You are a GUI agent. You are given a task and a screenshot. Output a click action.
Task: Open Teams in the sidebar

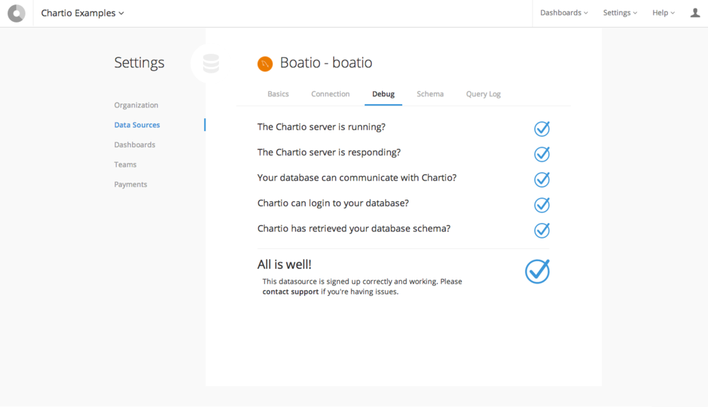[125, 165]
